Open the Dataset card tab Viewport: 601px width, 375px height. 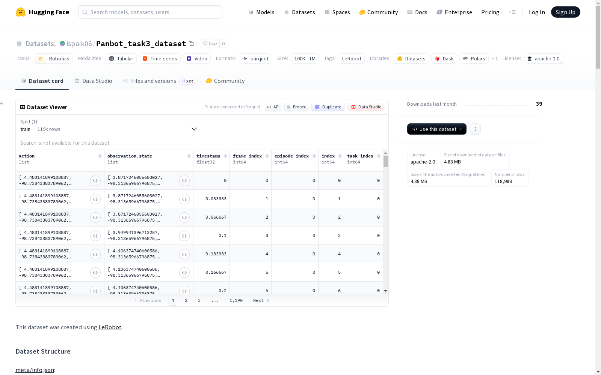[x=42, y=81]
